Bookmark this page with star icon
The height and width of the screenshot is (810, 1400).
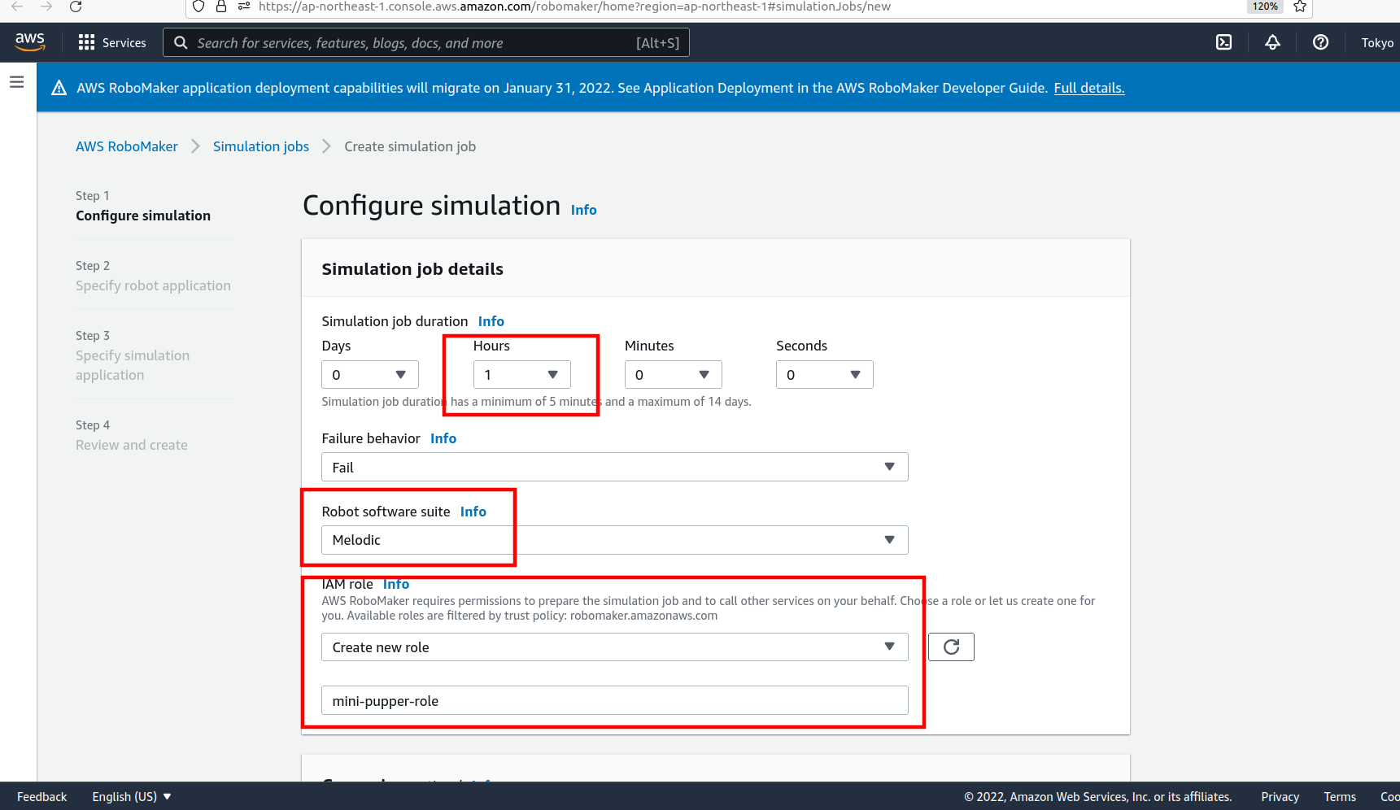1300,7
